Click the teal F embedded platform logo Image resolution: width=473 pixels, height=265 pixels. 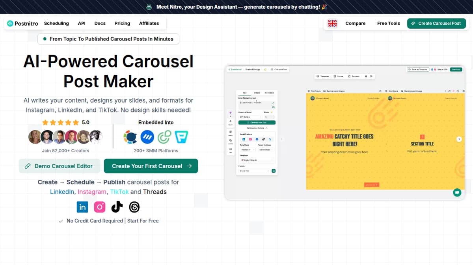point(181,136)
